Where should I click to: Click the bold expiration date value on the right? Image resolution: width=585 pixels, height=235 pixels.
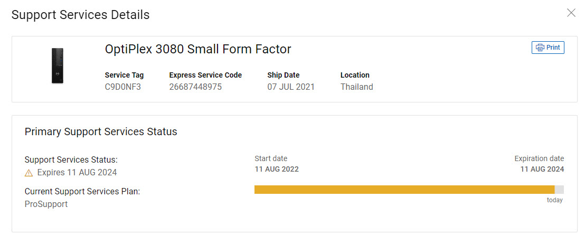point(542,170)
